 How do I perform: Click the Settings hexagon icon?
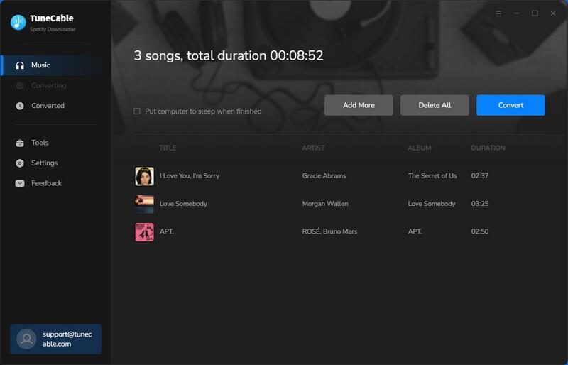click(x=20, y=163)
